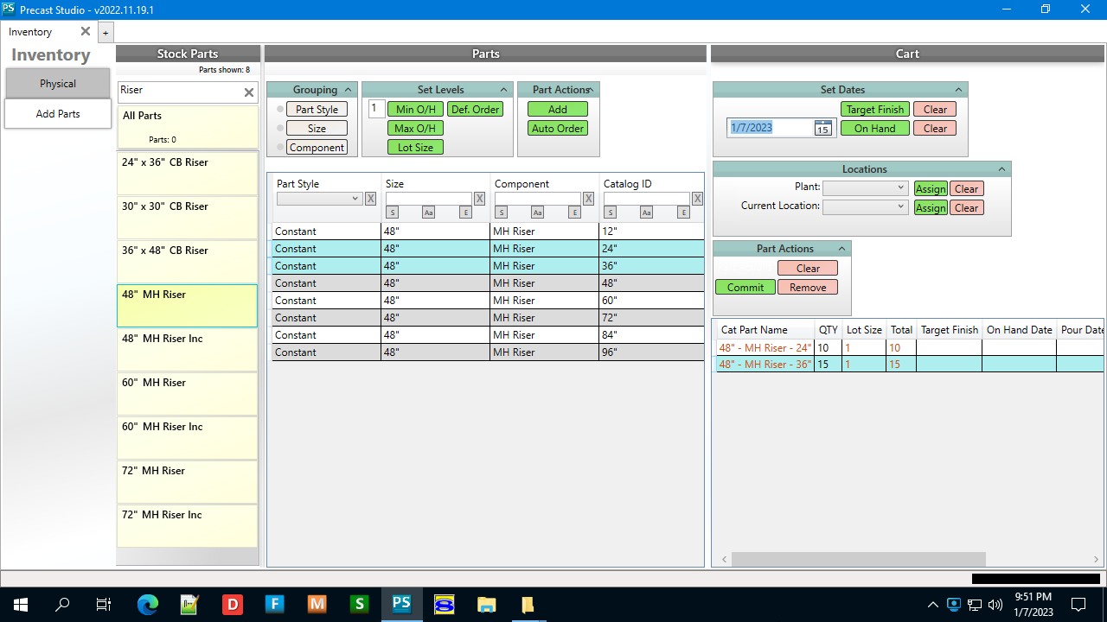Click the S filter icon under Catalog ID
Image resolution: width=1107 pixels, height=622 pixels.
click(611, 213)
